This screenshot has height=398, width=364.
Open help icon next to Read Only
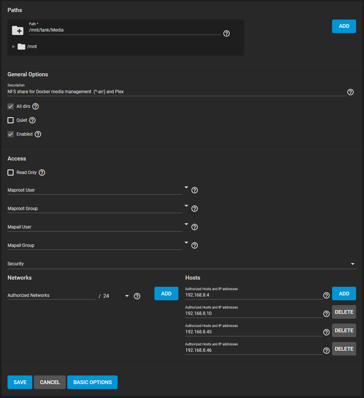[42, 173]
